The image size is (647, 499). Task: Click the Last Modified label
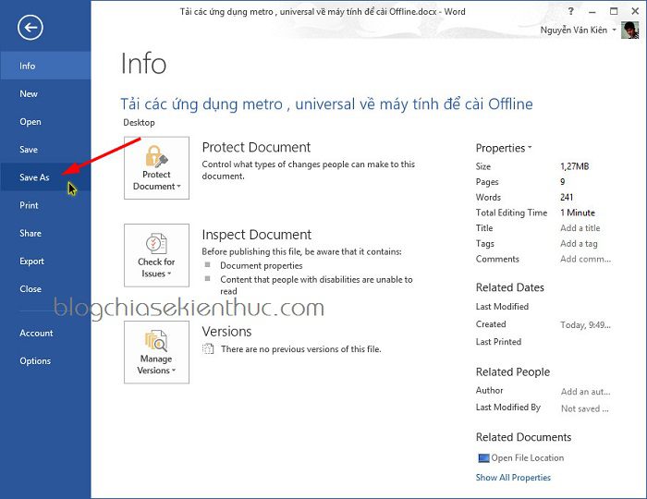coord(502,307)
